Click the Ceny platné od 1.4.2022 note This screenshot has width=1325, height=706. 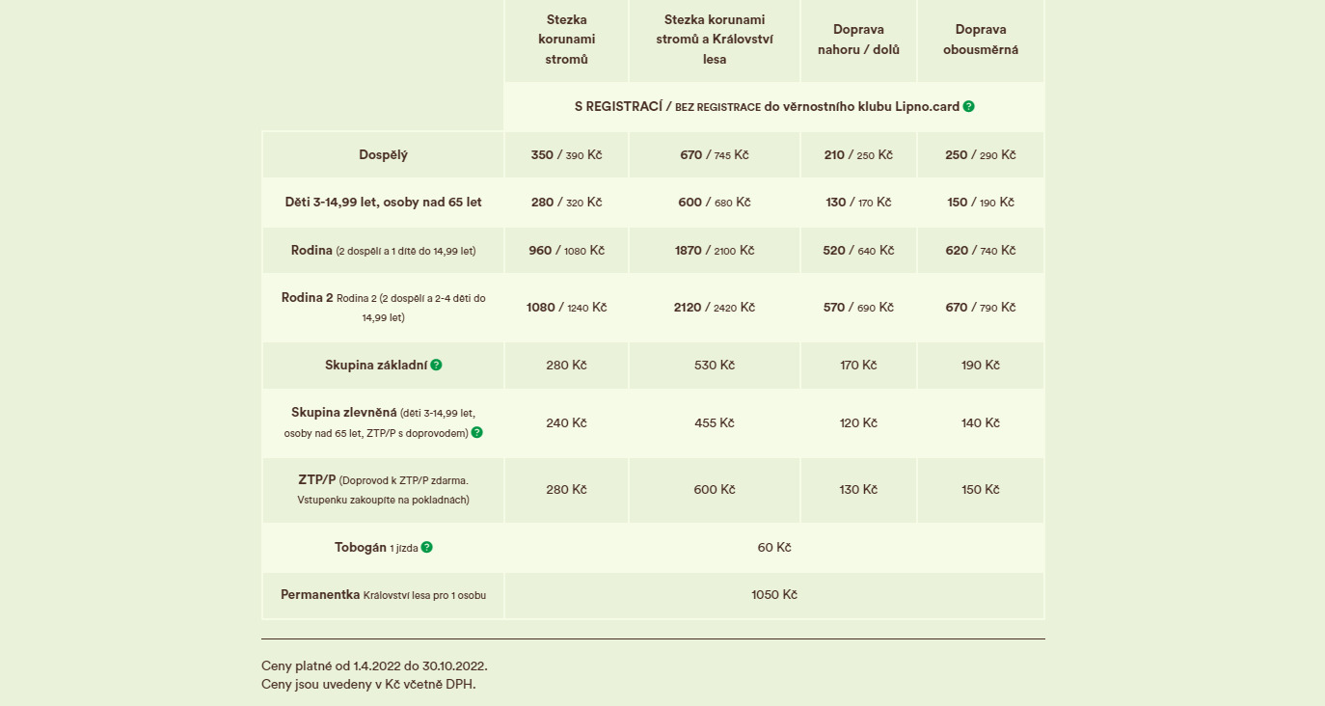click(374, 665)
